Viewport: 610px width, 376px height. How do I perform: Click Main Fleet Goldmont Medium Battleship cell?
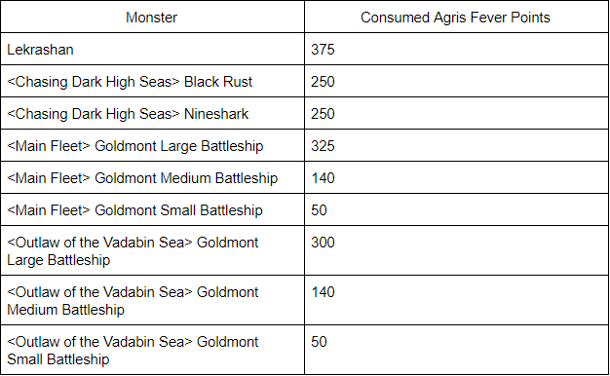(x=152, y=177)
